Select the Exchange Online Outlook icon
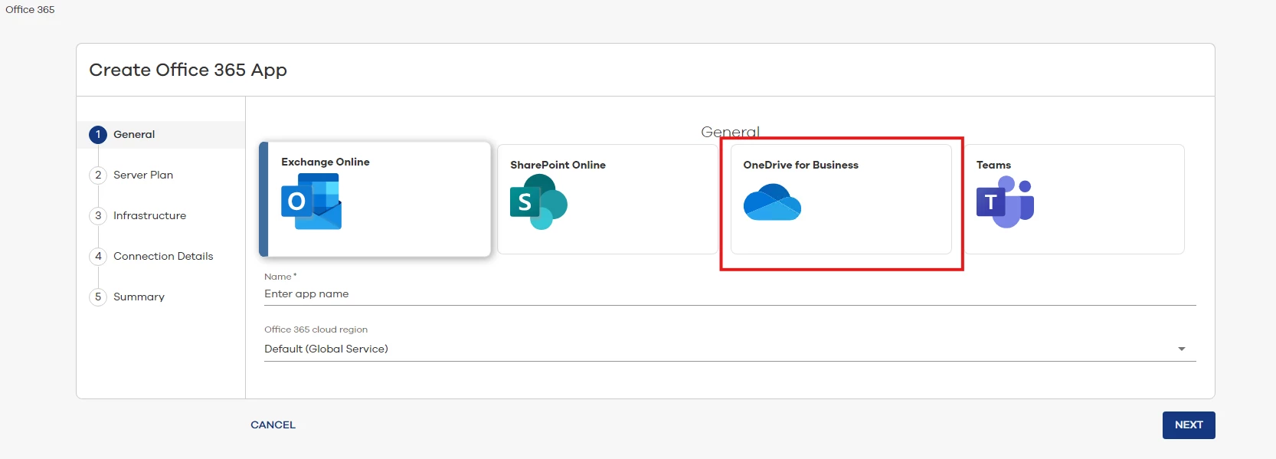The height and width of the screenshot is (459, 1276). (x=311, y=202)
